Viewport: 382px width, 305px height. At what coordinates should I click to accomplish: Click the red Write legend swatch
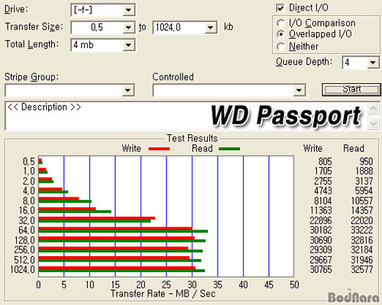point(159,149)
